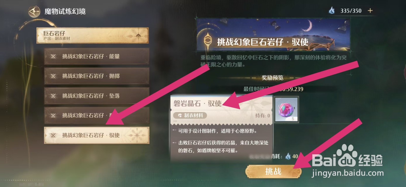
Task: Select 挑战幻象巨石岩仔·坠落 stage
Action: coord(96,96)
